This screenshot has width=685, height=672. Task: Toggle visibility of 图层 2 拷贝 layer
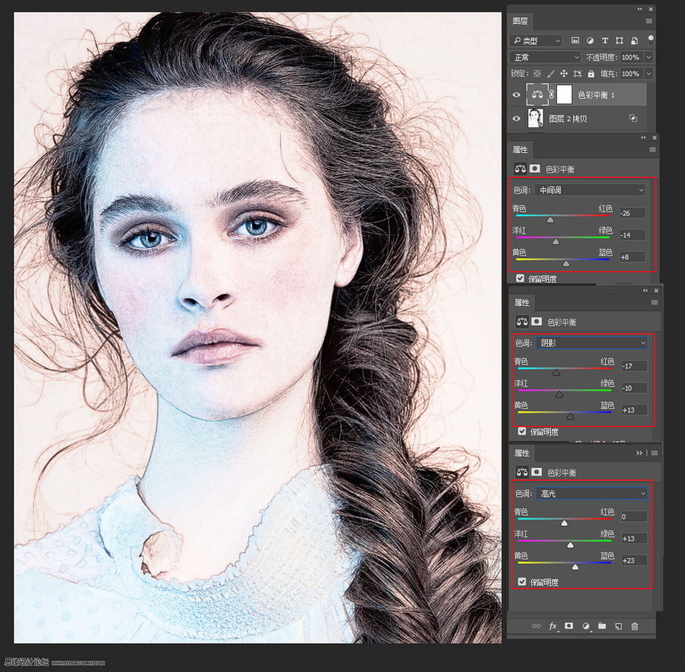[x=517, y=119]
